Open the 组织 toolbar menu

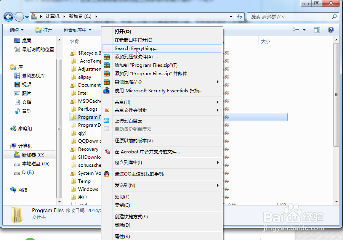pos(16,30)
